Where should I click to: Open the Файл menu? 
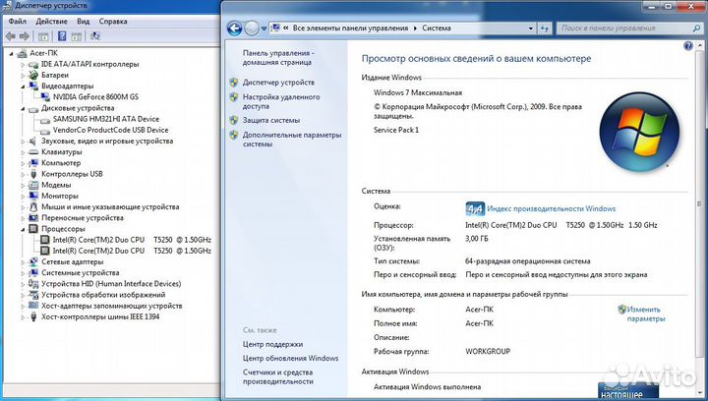[17, 22]
